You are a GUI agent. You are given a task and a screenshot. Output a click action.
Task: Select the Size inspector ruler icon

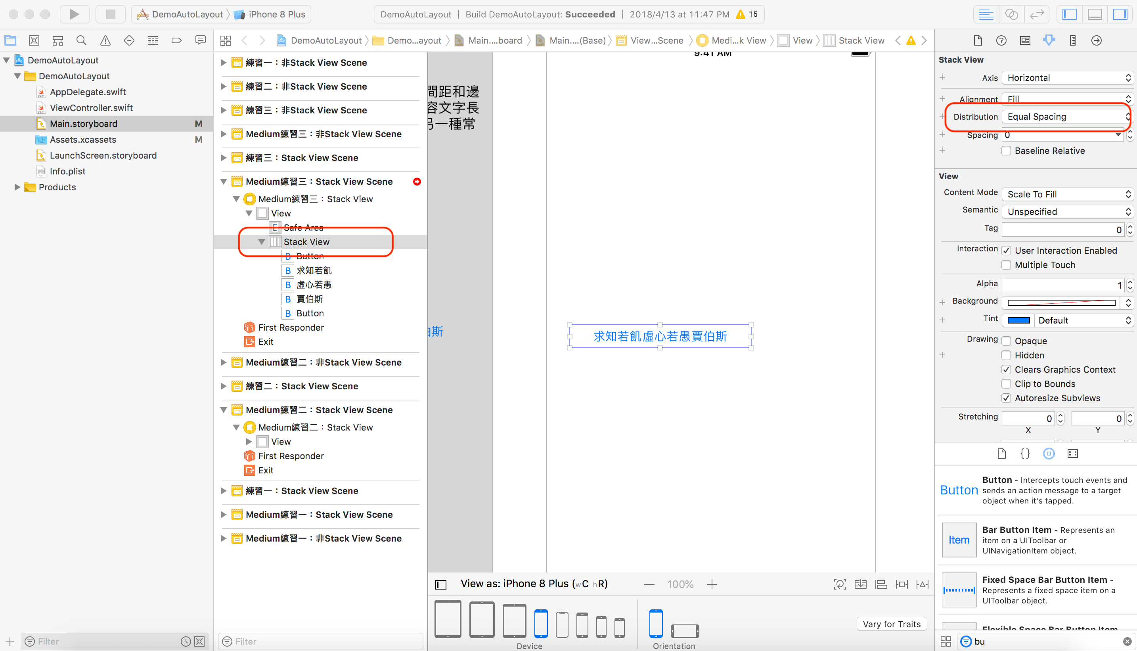pyautogui.click(x=1072, y=40)
